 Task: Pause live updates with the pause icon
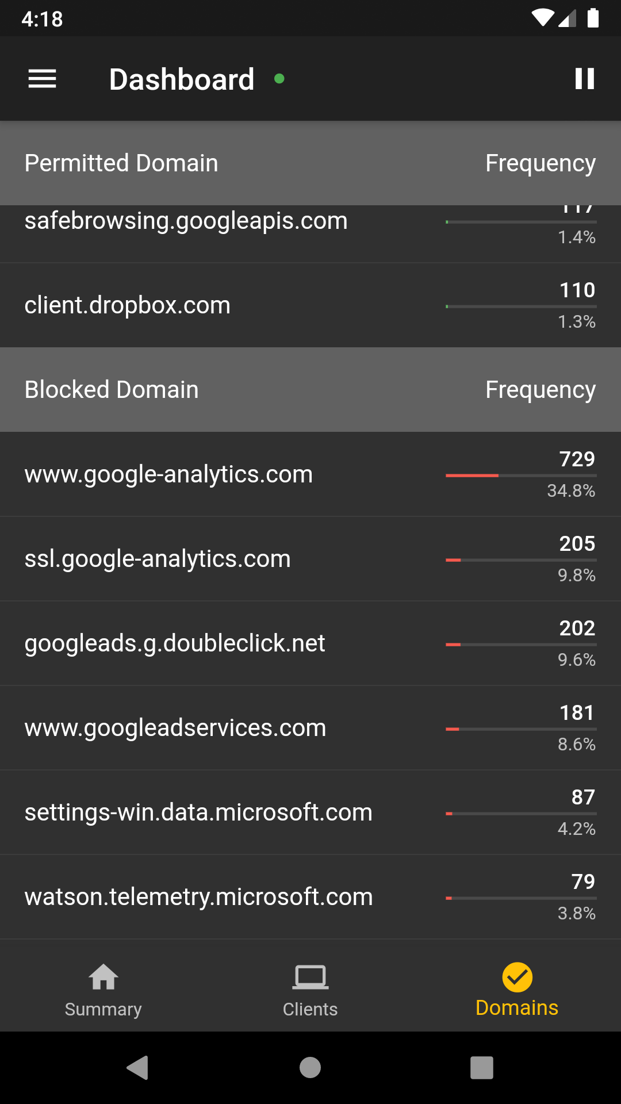[585, 79]
